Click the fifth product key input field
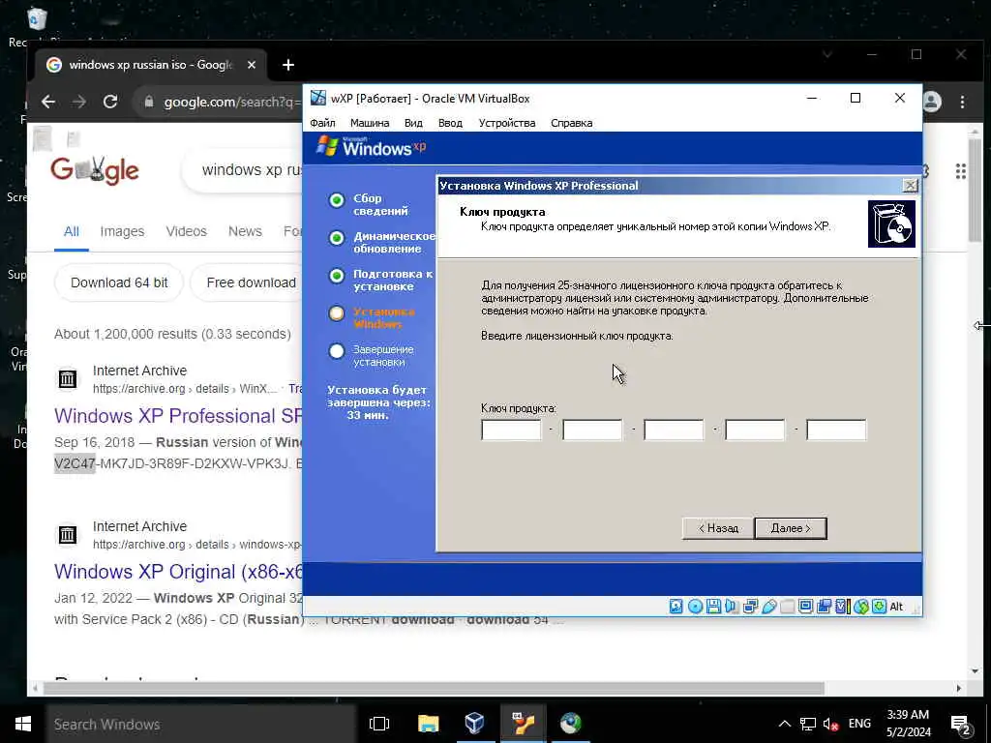Image resolution: width=991 pixels, height=743 pixels. [x=836, y=430]
